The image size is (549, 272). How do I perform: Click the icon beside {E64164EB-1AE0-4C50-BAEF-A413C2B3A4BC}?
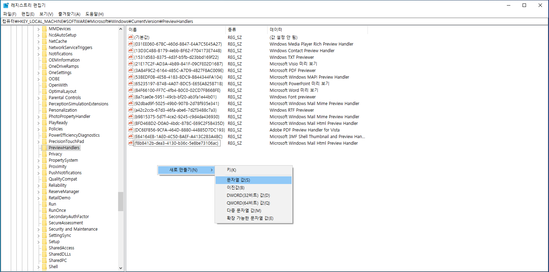click(131, 136)
